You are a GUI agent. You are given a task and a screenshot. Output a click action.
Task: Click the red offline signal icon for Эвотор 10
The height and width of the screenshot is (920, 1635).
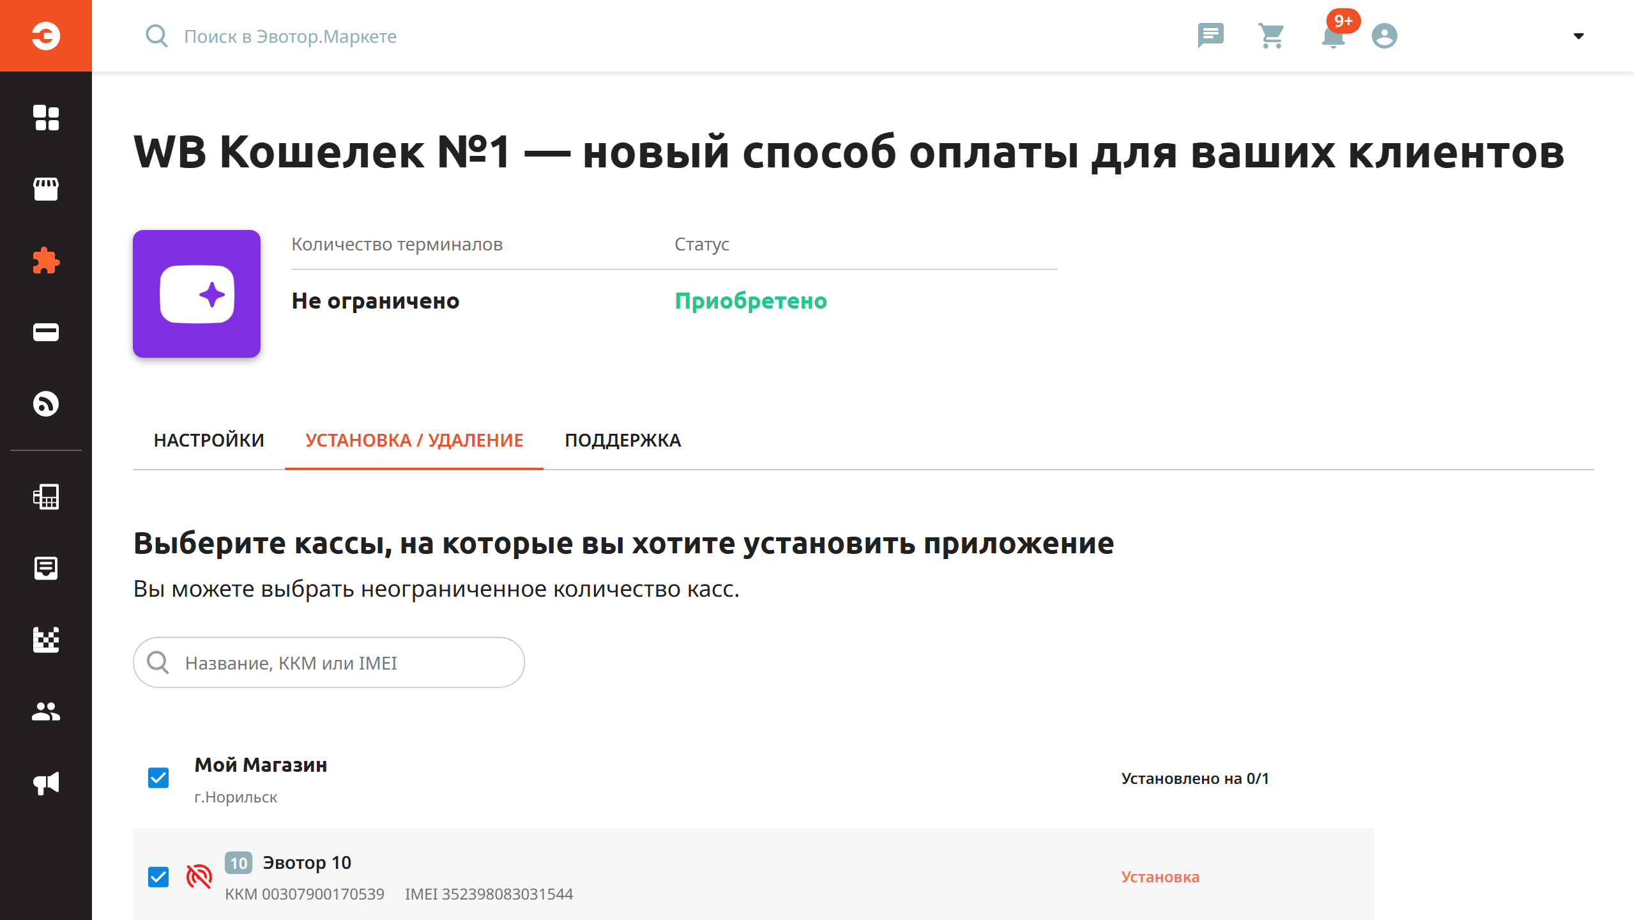(199, 877)
